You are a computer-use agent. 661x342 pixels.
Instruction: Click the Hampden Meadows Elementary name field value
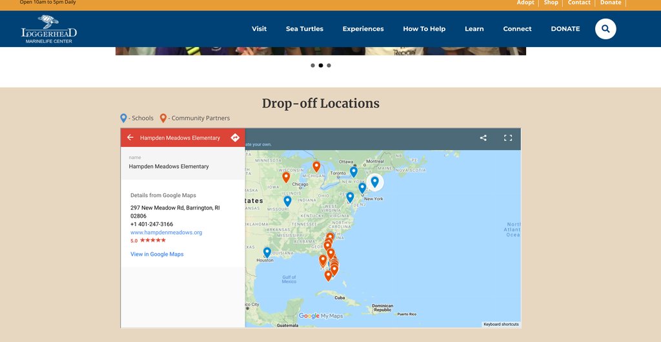(x=168, y=167)
